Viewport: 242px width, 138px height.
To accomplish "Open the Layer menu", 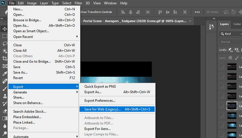I will tap(44, 3).
